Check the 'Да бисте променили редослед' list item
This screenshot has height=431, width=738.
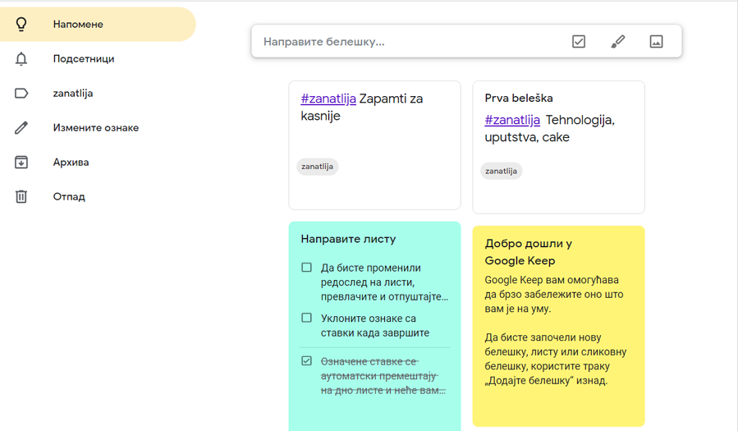306,268
